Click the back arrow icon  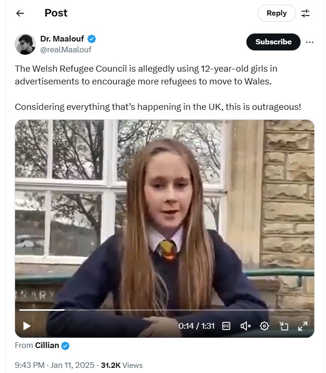(20, 13)
